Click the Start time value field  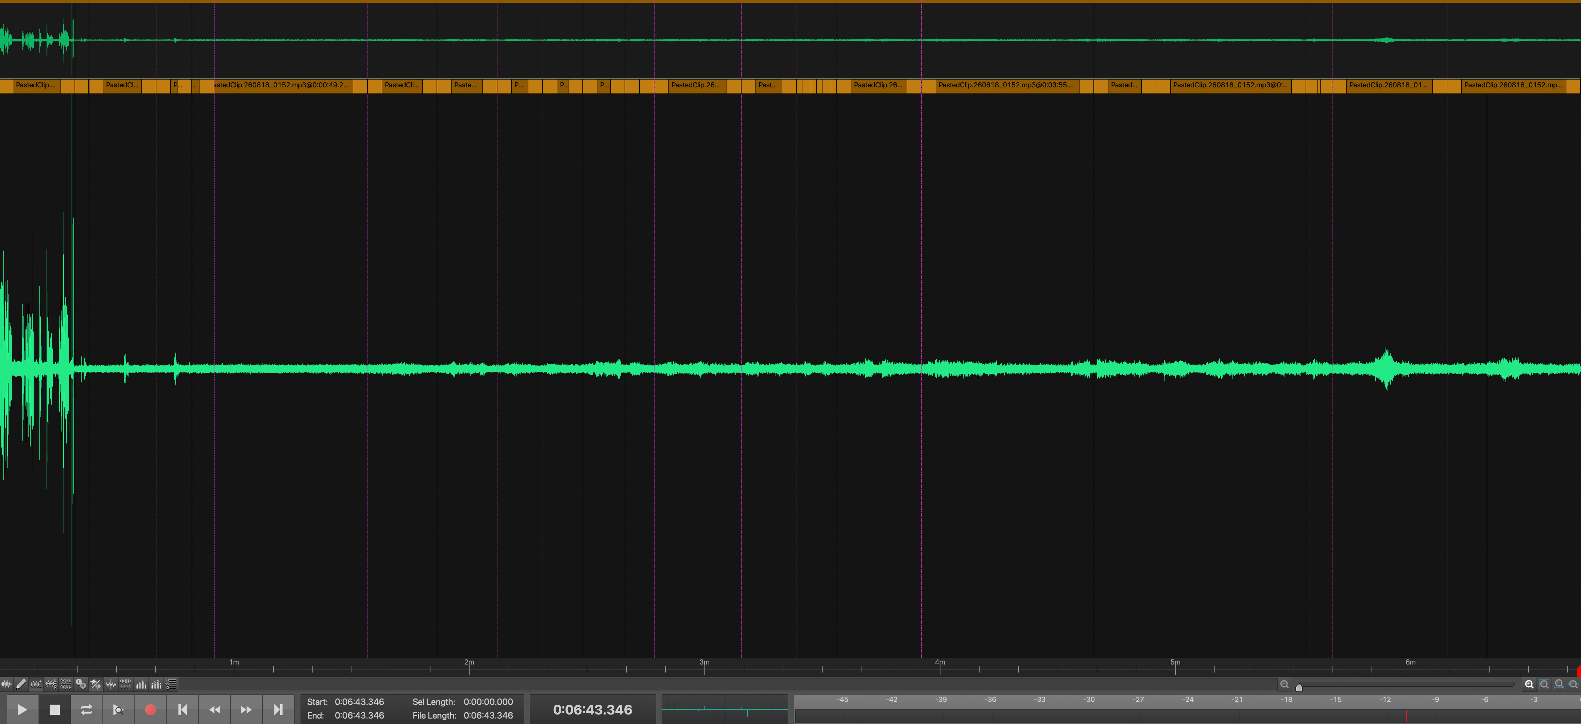tap(359, 701)
